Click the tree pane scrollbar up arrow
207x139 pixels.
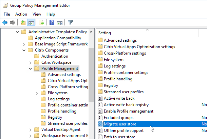[91, 32]
